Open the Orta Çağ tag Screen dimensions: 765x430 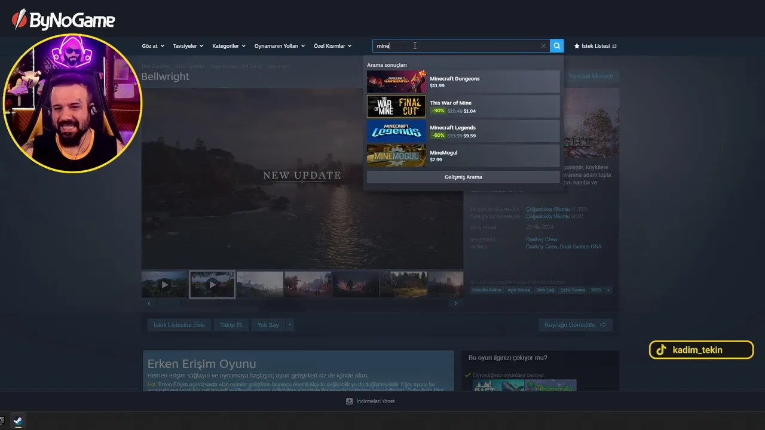(x=545, y=290)
